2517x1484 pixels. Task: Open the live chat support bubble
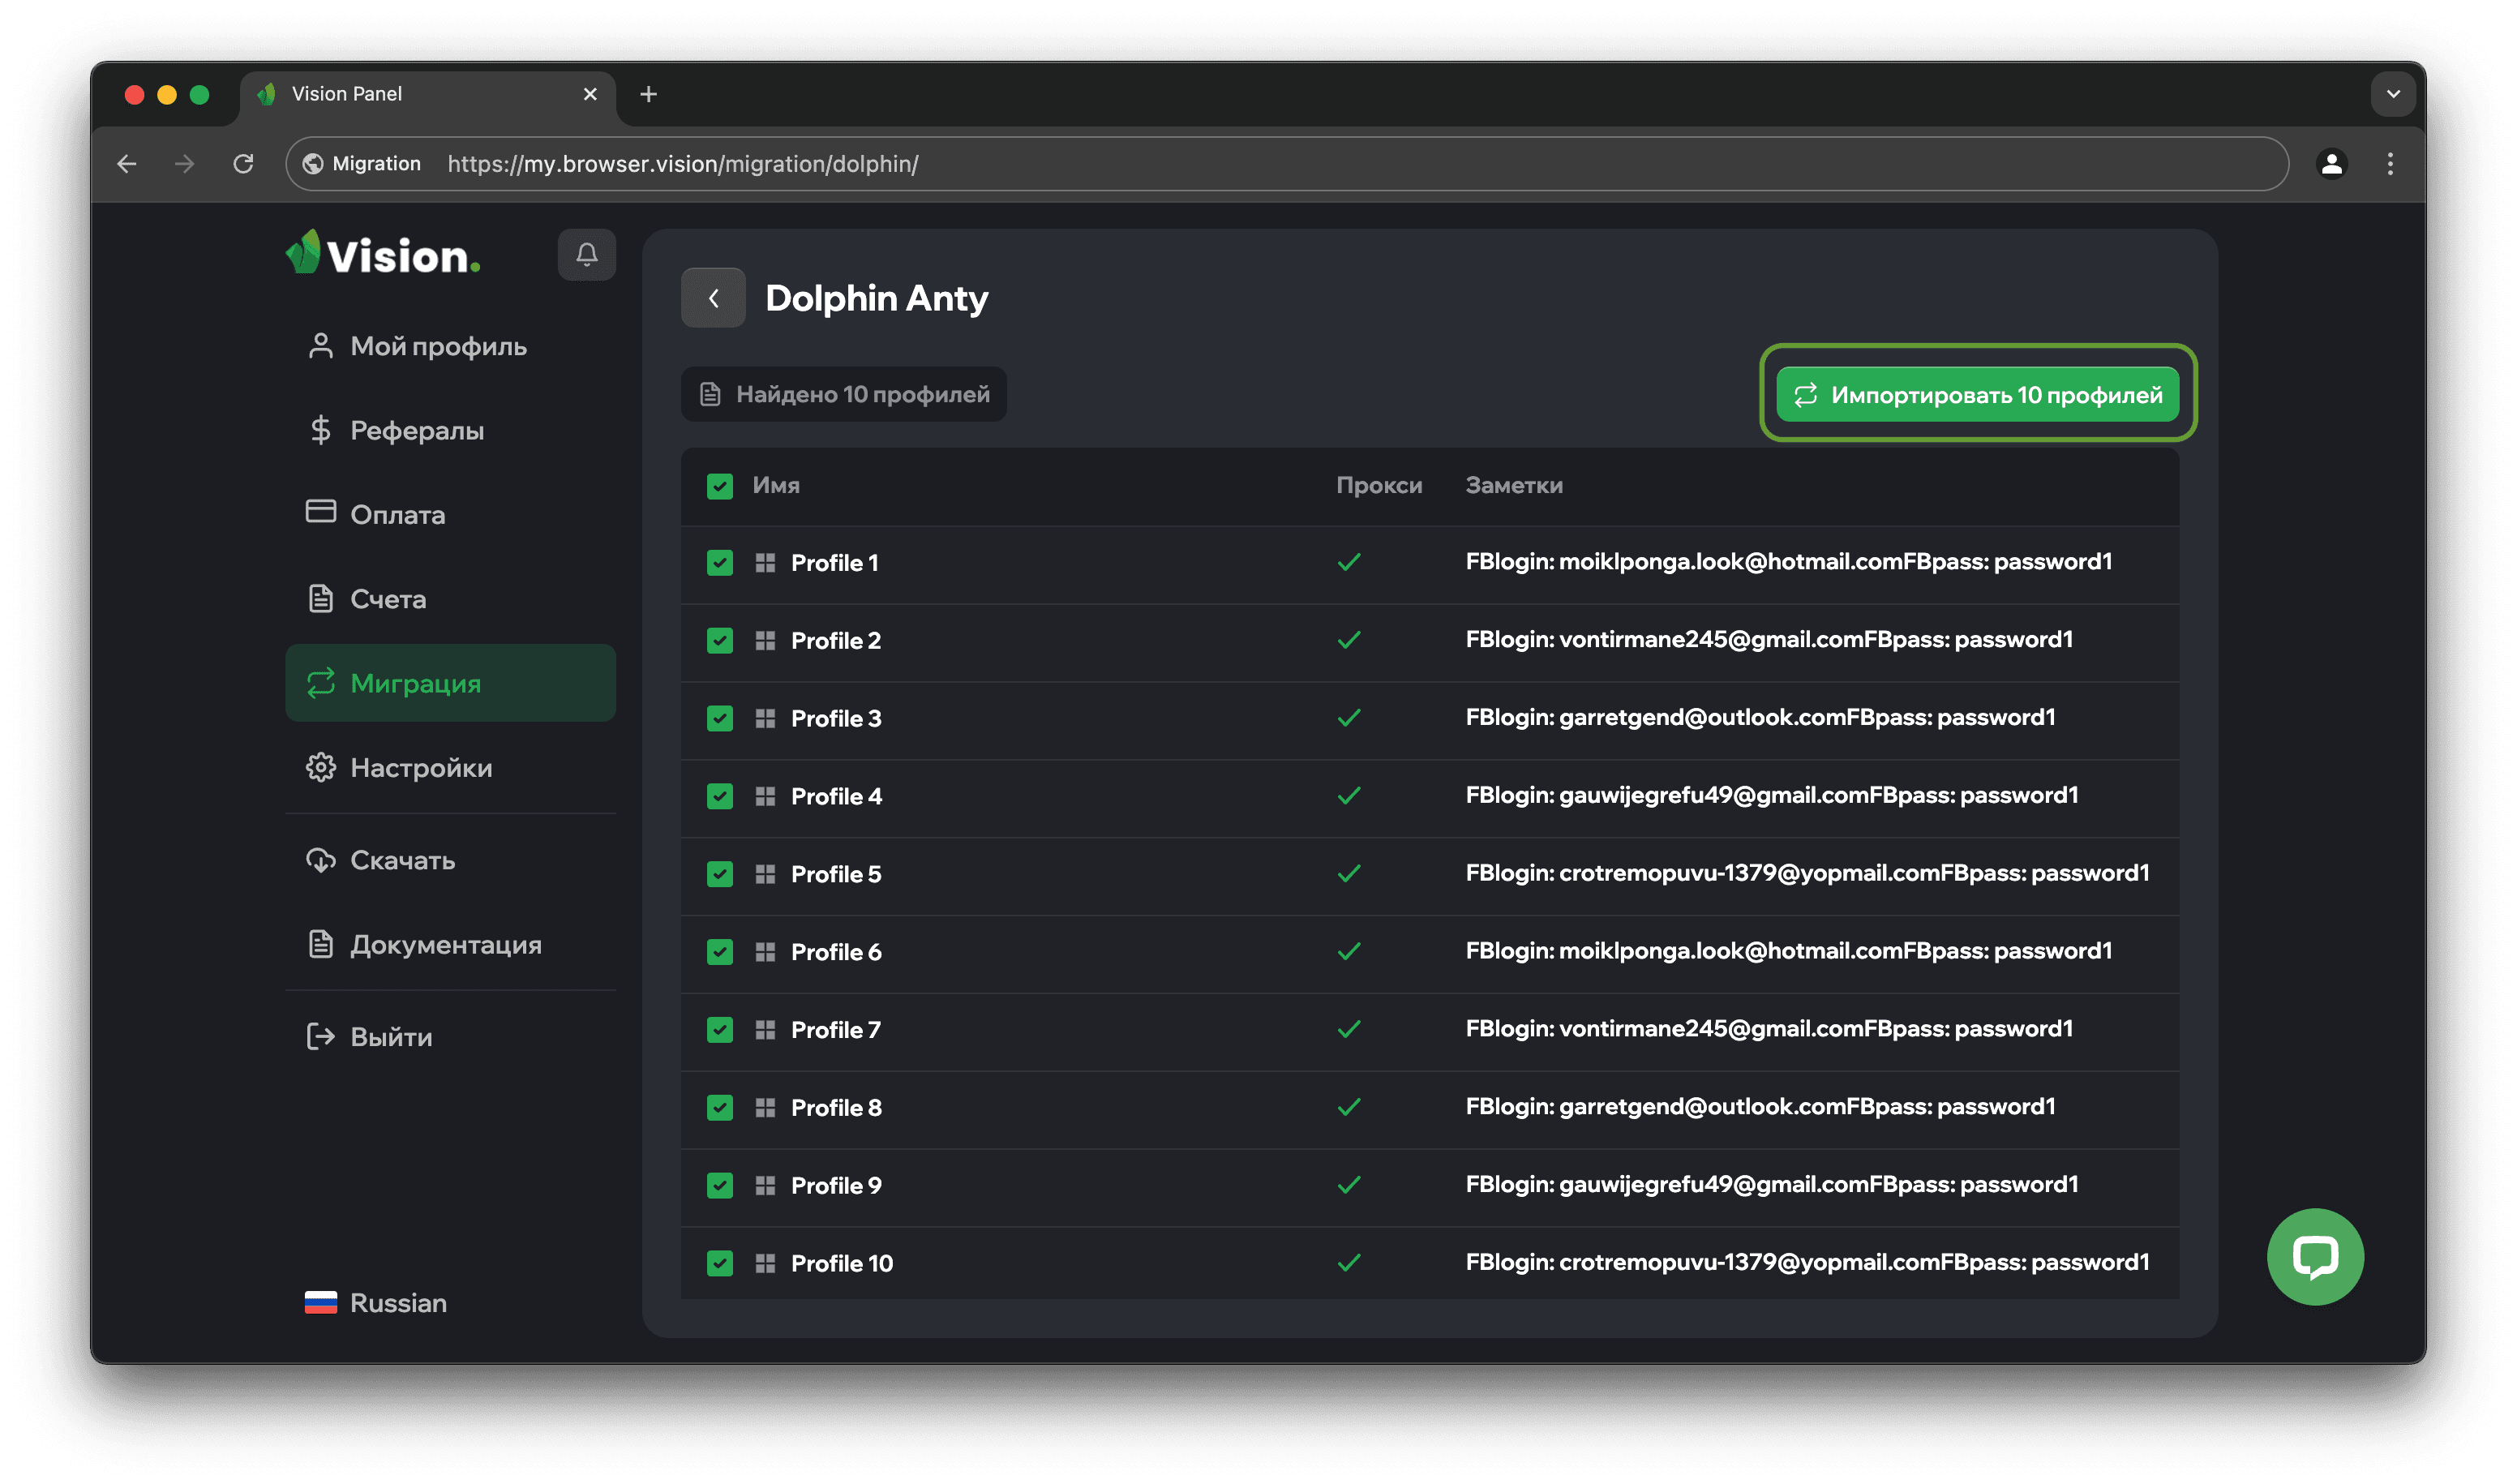pos(2314,1256)
